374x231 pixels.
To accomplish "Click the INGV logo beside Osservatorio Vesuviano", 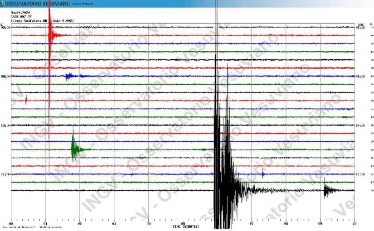I will (1, 4).
